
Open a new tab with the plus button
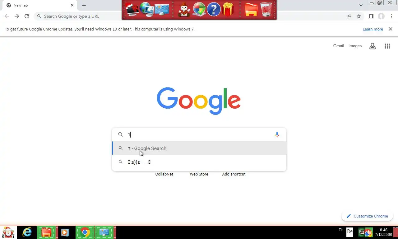84,5
